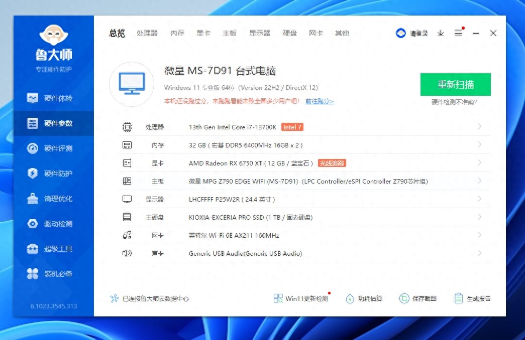Open the 超级工具 toolbox icon
525x340 pixels.
[33, 249]
